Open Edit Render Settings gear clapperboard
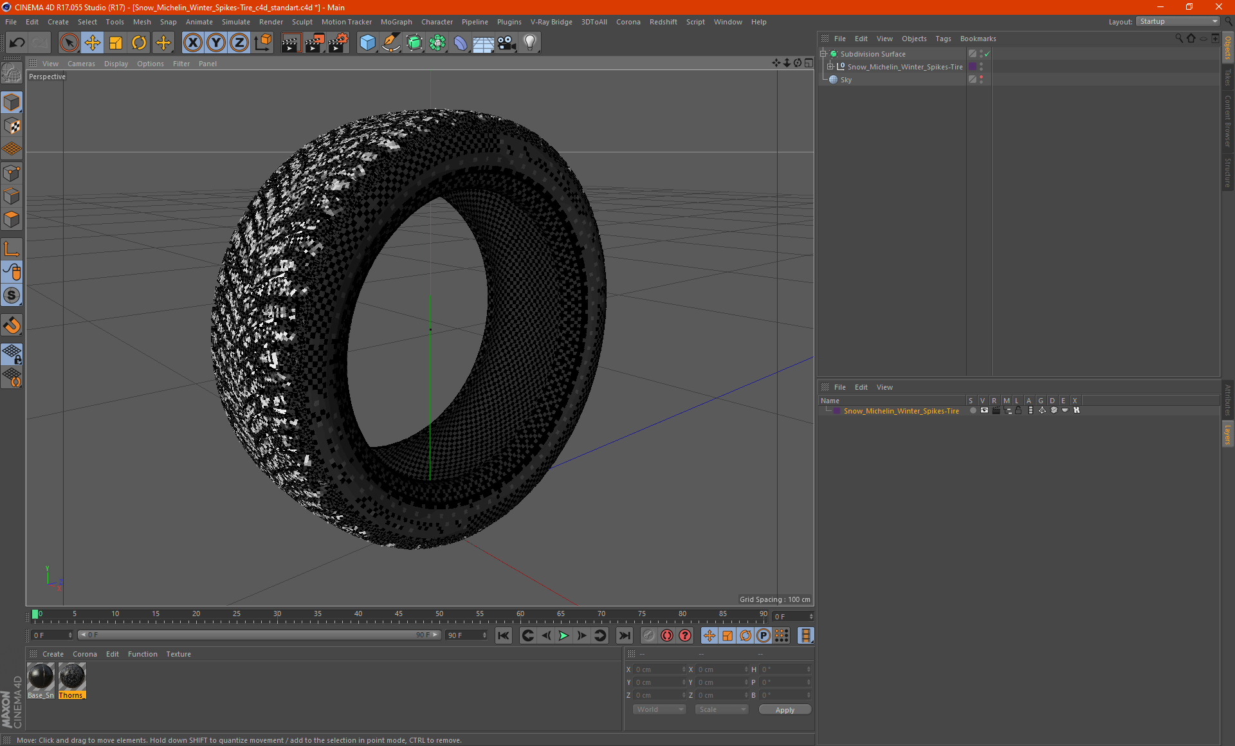This screenshot has width=1235, height=746. click(338, 43)
